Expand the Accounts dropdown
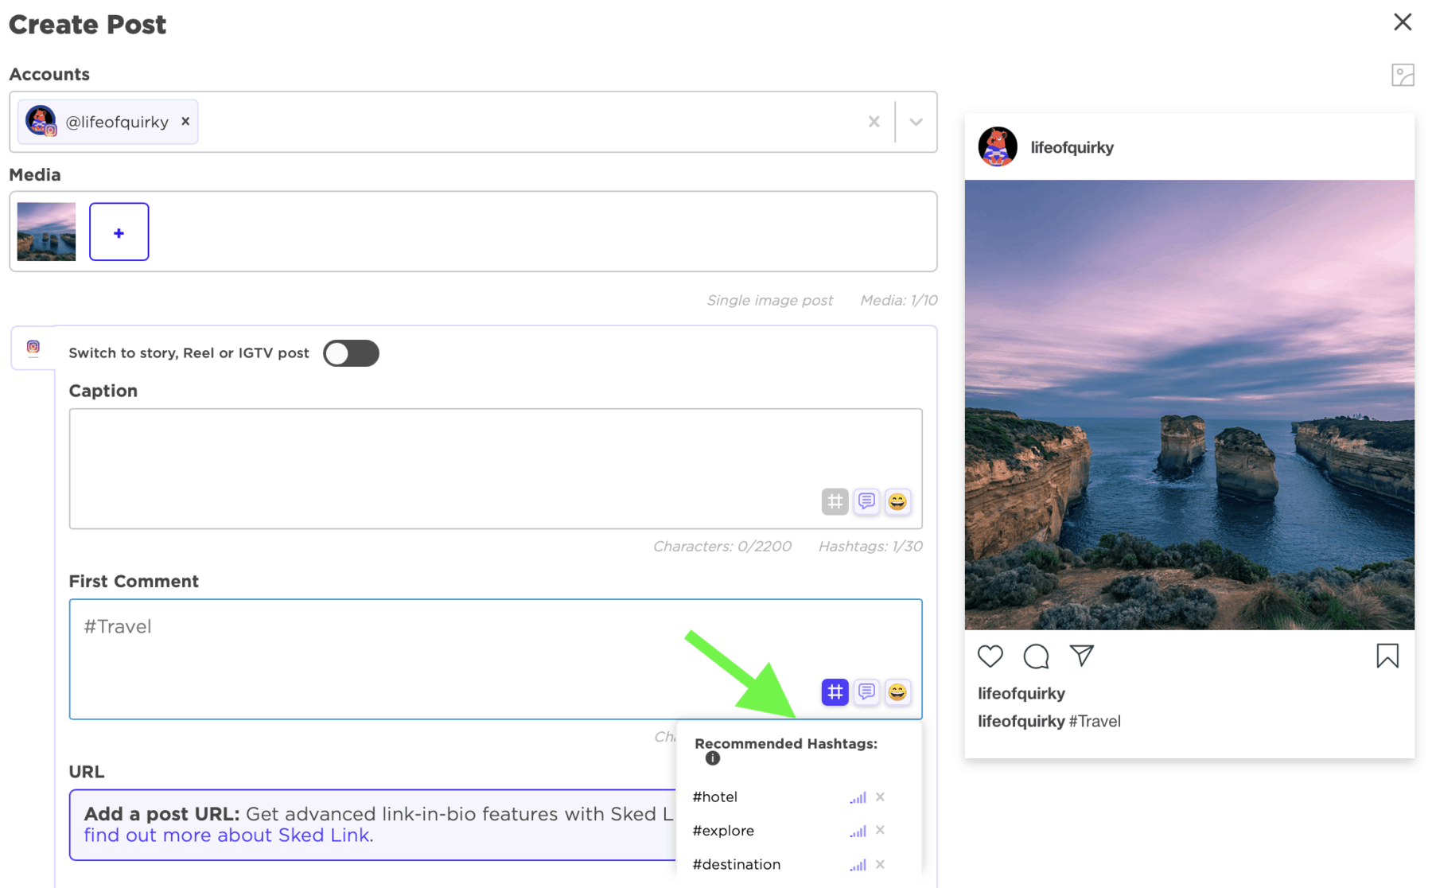Viewport: 1432px width, 888px height. [x=916, y=122]
